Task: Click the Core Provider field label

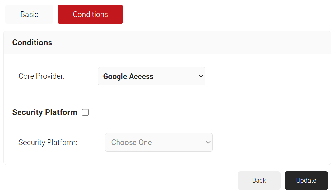Action: point(42,76)
